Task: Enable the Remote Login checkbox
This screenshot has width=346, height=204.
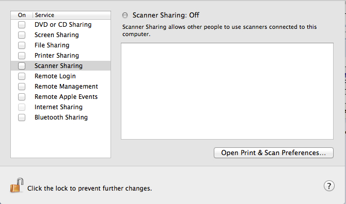Action: 22,76
